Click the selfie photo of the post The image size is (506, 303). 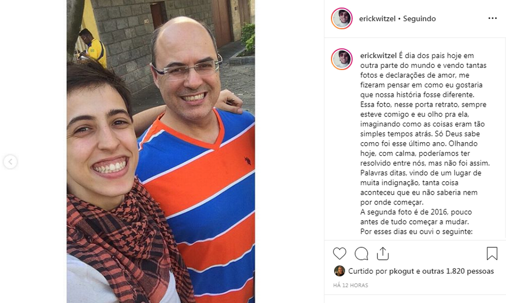(x=161, y=151)
